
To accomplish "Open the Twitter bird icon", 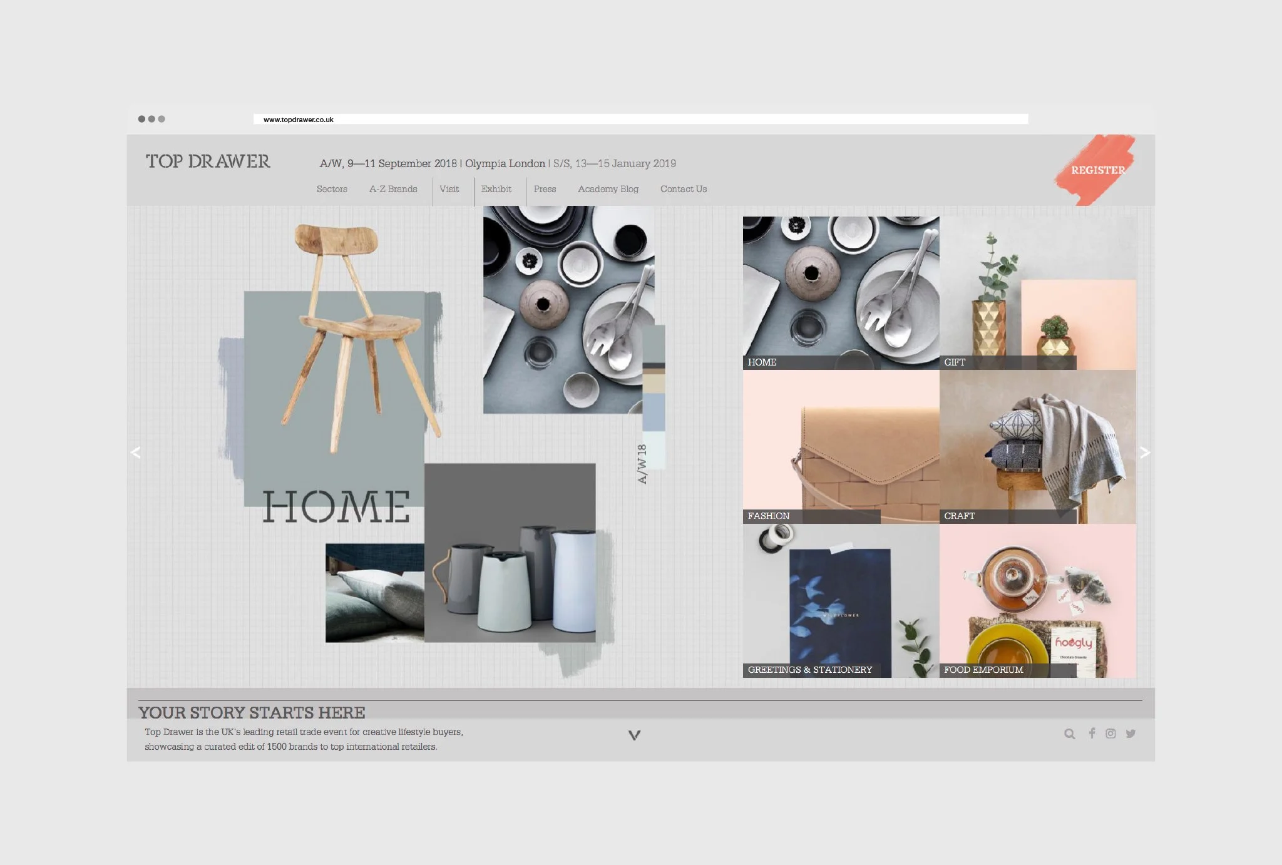I will click(1131, 734).
